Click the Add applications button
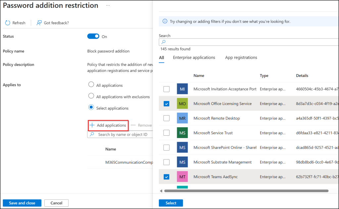 (108, 125)
